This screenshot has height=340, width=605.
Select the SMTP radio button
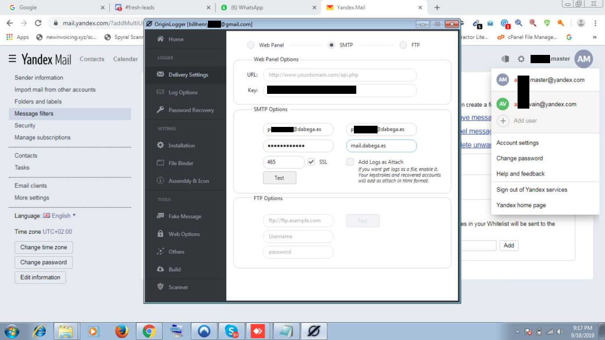tap(331, 45)
